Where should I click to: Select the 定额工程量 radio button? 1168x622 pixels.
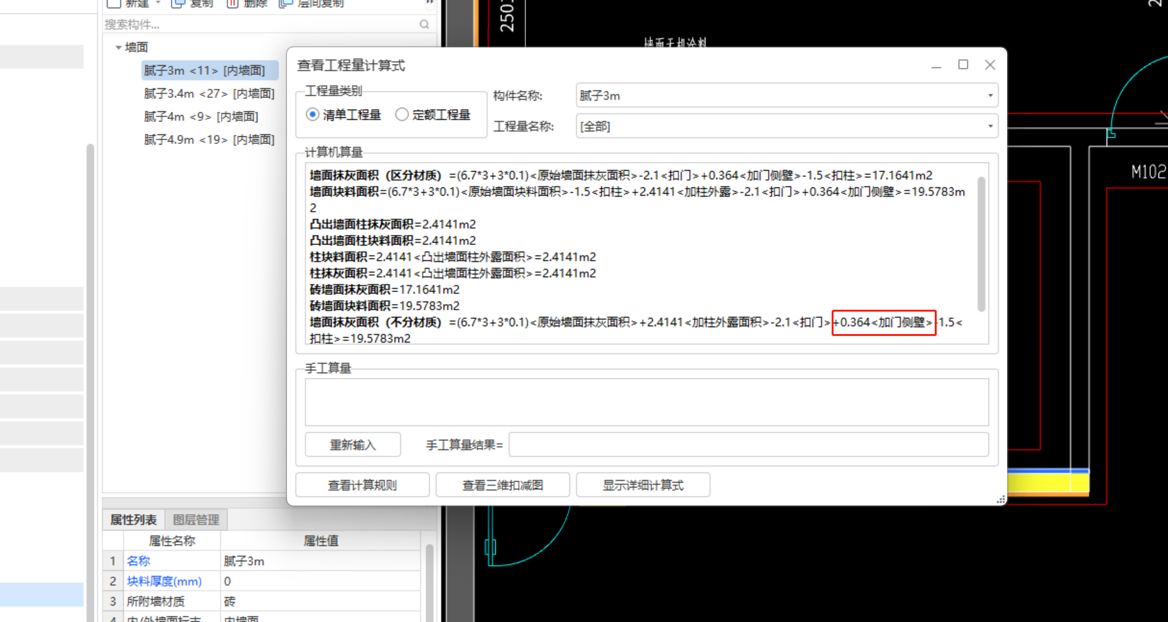click(402, 115)
